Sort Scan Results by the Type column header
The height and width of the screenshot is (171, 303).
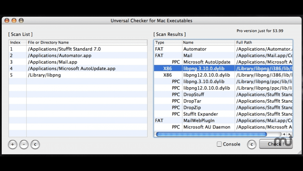point(168,43)
